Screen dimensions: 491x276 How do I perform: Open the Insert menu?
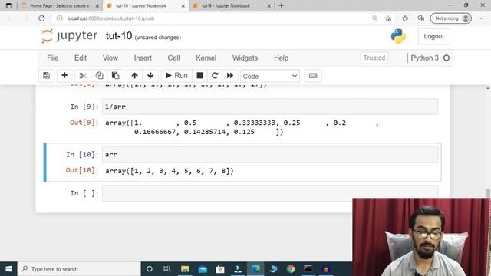click(x=143, y=58)
